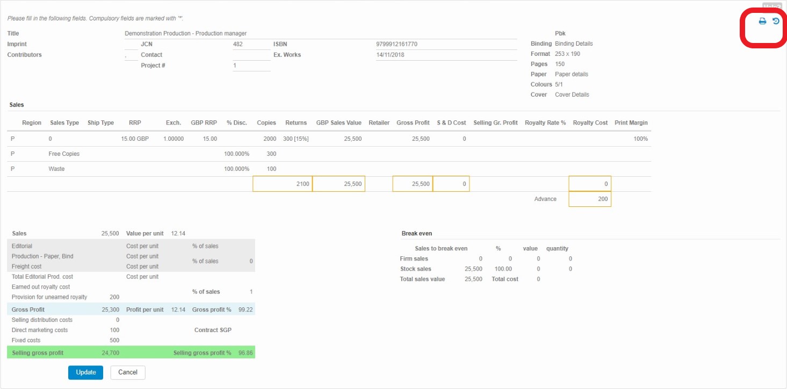The height and width of the screenshot is (389, 787).
Task: Click the empty Contact field
Action: click(250, 55)
